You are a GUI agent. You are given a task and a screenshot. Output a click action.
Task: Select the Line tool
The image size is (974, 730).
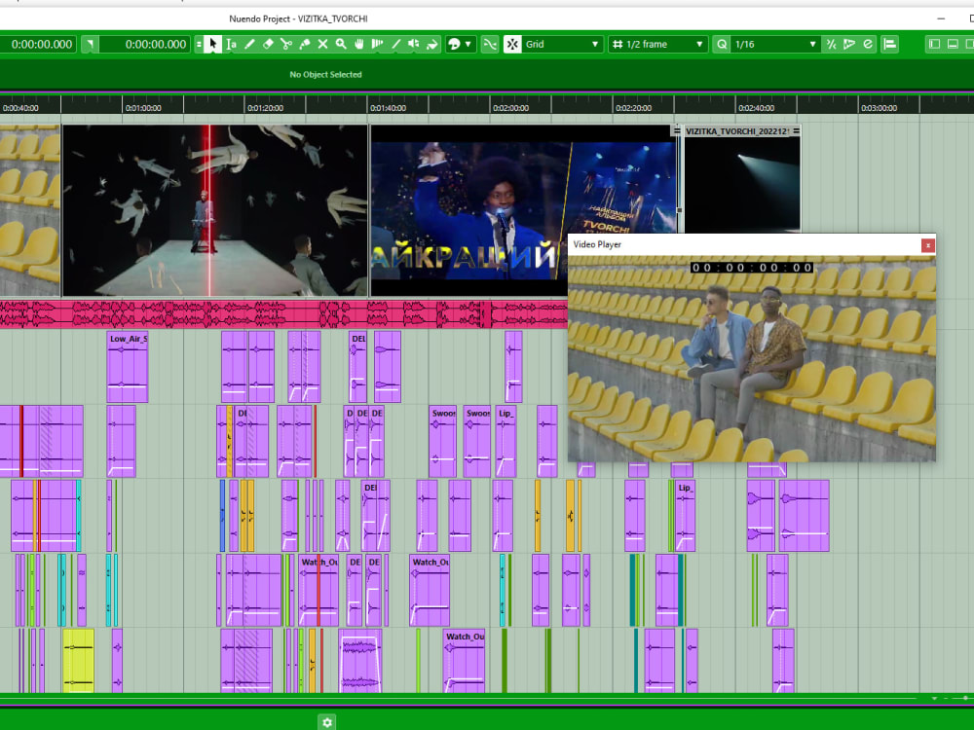click(395, 44)
